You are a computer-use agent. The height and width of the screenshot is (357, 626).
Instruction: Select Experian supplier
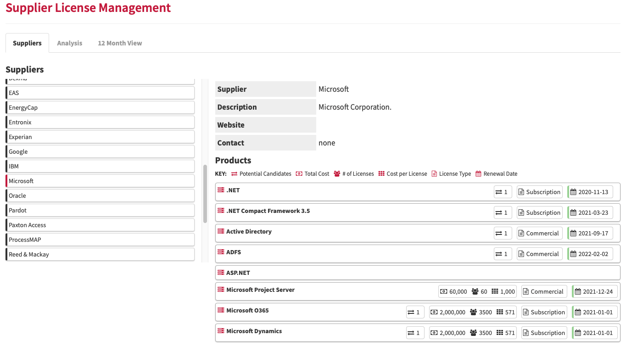pos(100,137)
